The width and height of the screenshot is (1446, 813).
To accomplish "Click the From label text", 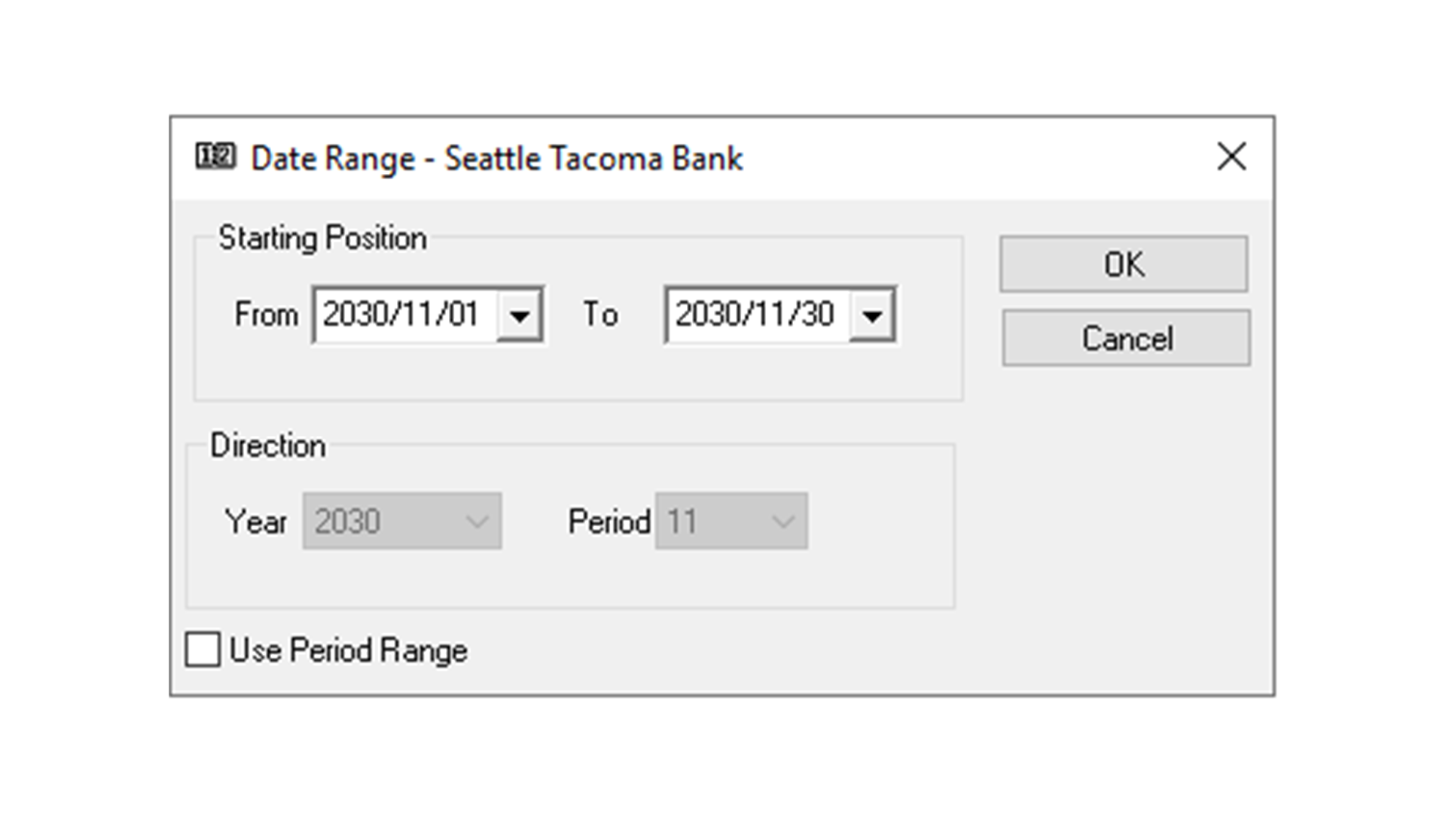I will [265, 315].
